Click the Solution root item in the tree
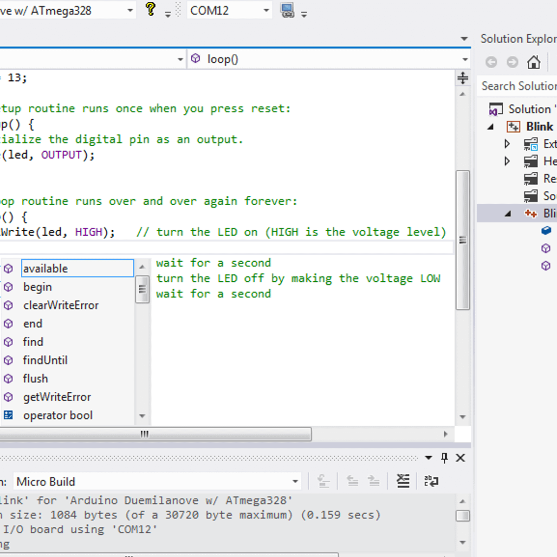Viewport: 557px width, 557px height. (529, 109)
